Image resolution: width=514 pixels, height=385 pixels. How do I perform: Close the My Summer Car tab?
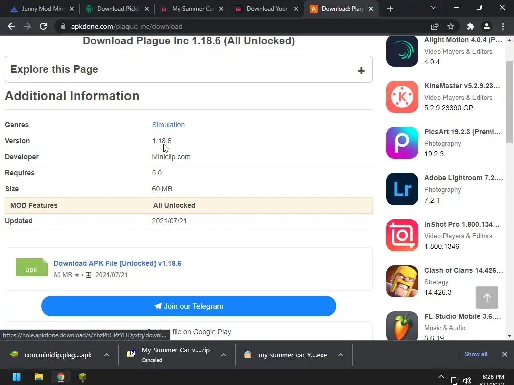pos(221,9)
